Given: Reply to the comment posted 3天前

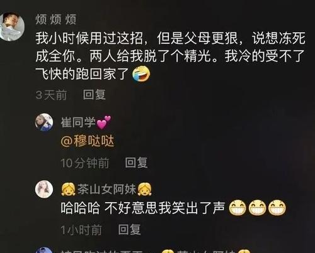Looking at the screenshot, I should (x=94, y=95).
